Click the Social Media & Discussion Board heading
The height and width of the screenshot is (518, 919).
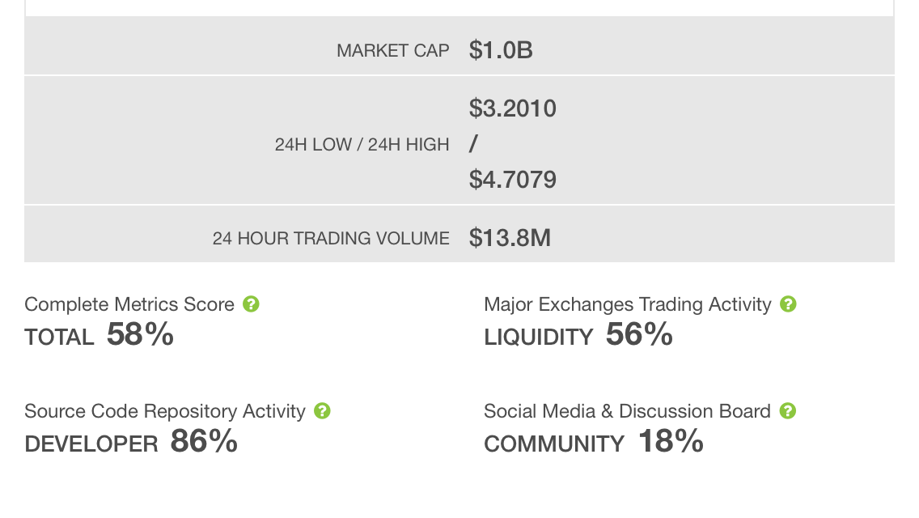[627, 411]
